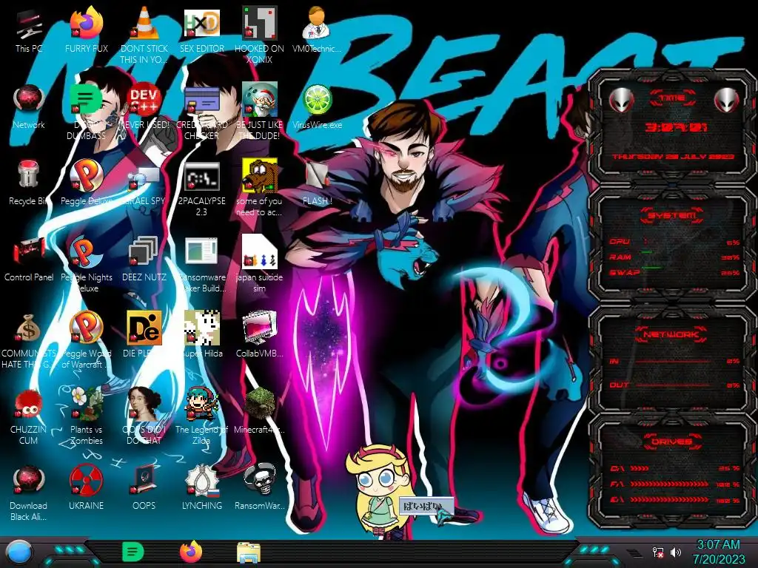Open the CollabVMB... monitor icon

[259, 328]
